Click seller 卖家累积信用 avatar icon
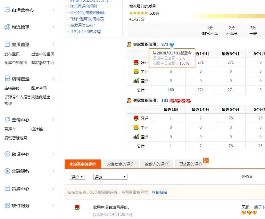The width and height of the screenshot is (265, 219). pyautogui.click(x=129, y=44)
